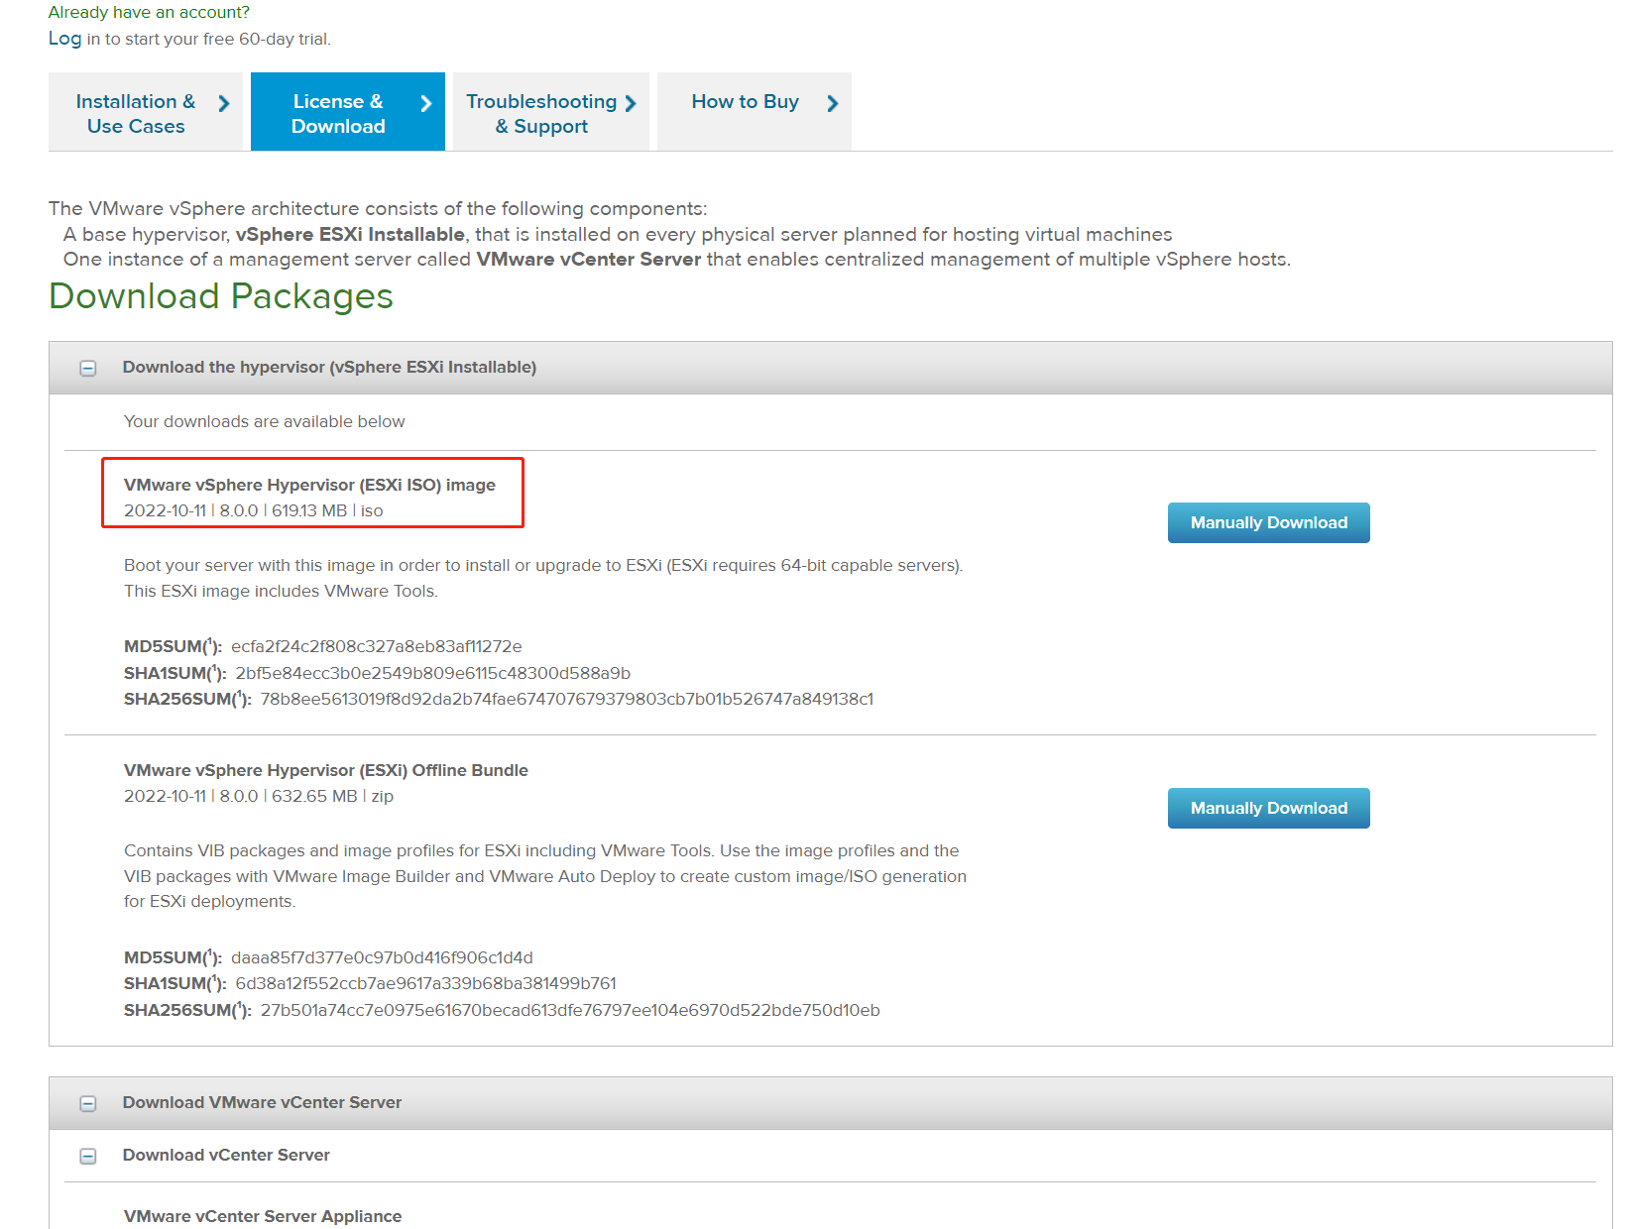Screen dimensions: 1628x1229
Task: Open the Installation & Use Cases tab
Action: 136,113
